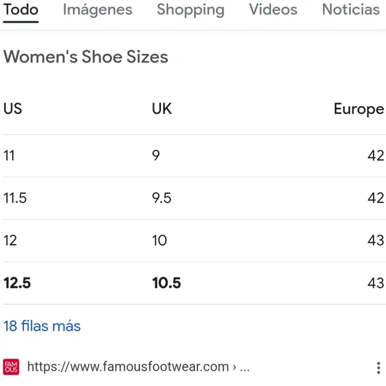386x386 pixels.
Task: Click the Europe column header
Action: [359, 109]
